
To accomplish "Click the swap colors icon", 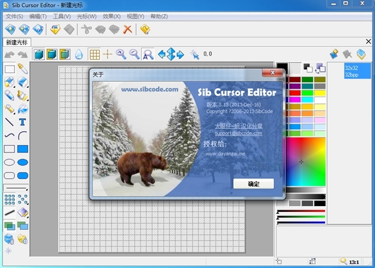I will (x=320, y=68).
